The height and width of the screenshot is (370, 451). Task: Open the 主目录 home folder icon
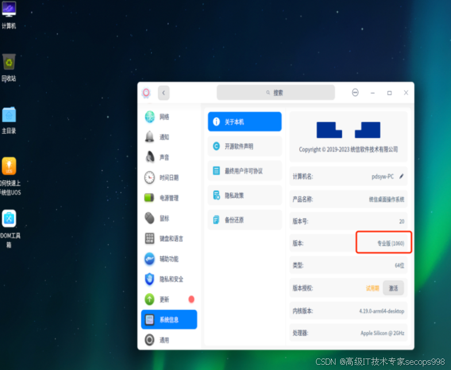(x=9, y=120)
